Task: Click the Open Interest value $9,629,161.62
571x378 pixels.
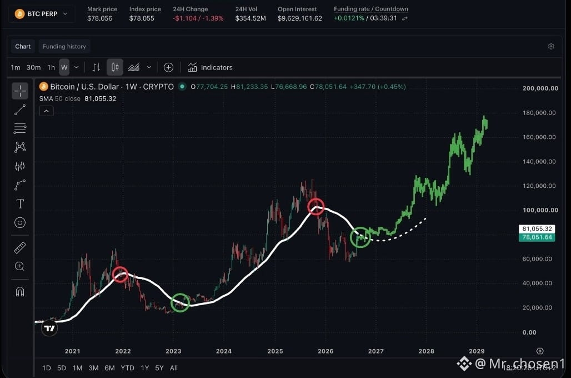Action: [300, 18]
